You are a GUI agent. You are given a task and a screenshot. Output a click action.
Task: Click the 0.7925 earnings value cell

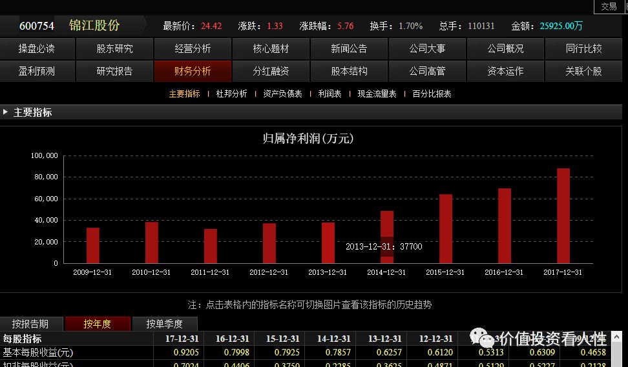coord(287,353)
